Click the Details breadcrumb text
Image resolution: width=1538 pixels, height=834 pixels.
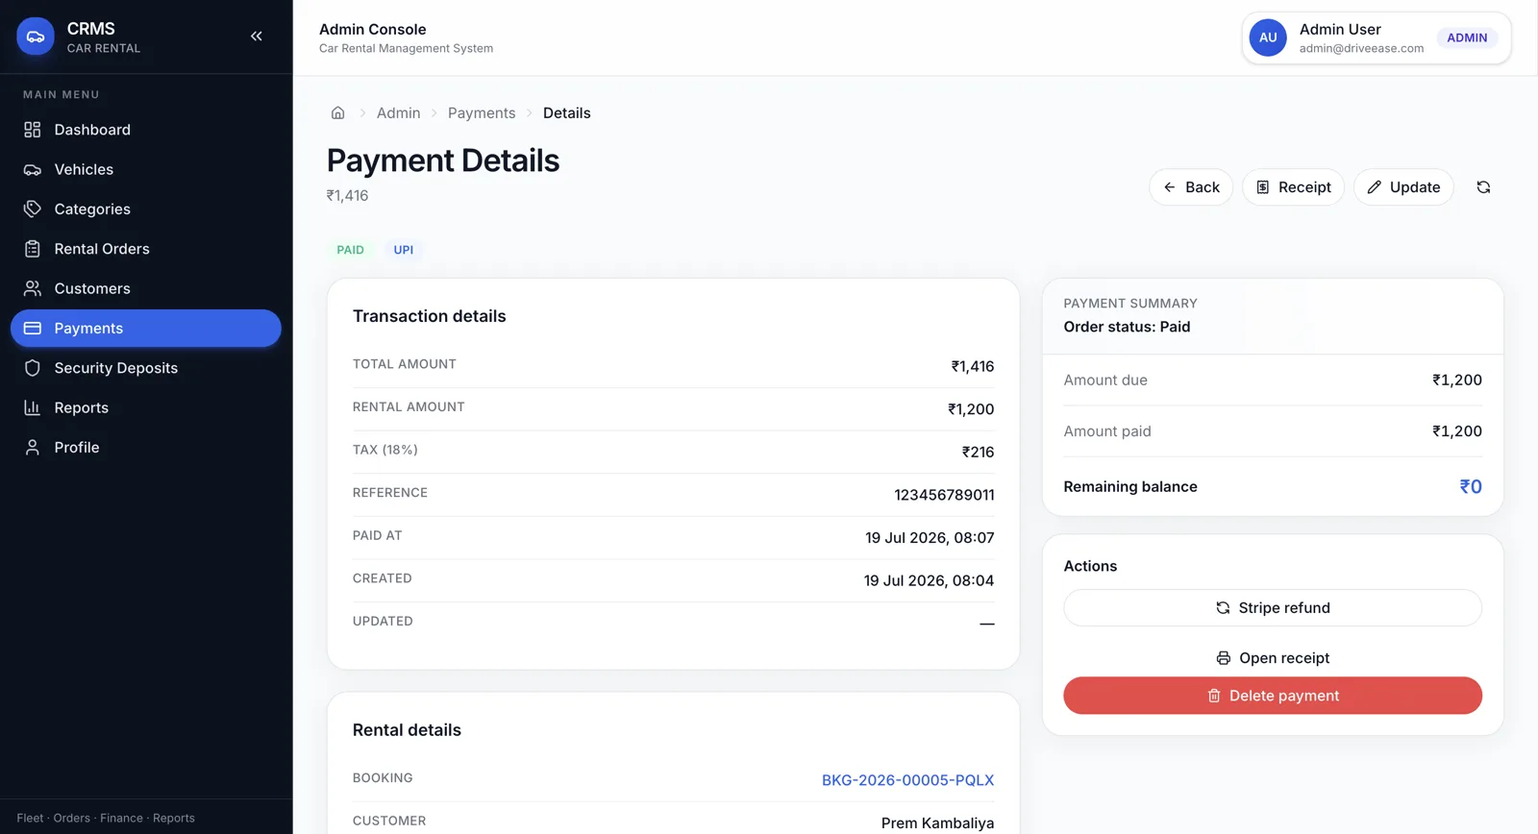pos(566,112)
